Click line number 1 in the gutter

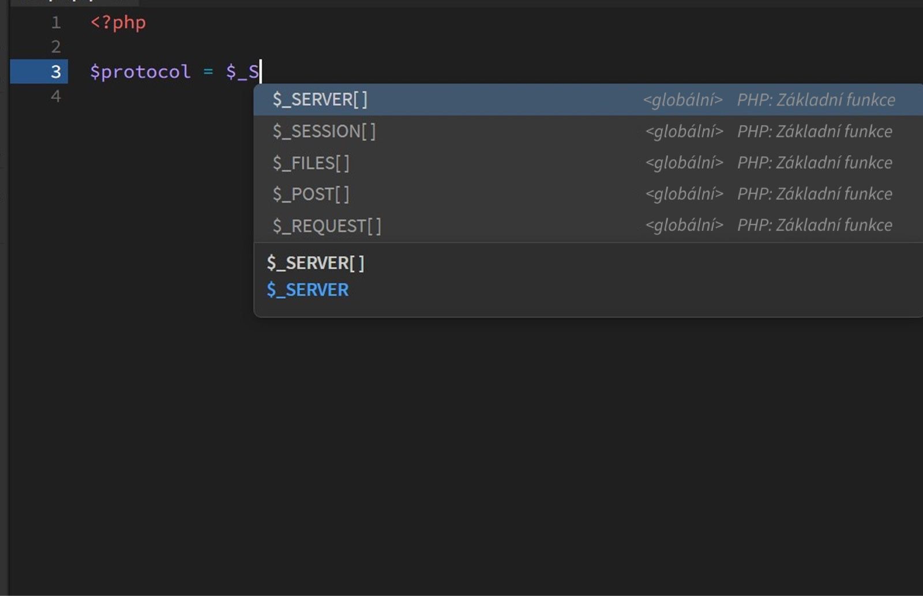click(x=55, y=23)
